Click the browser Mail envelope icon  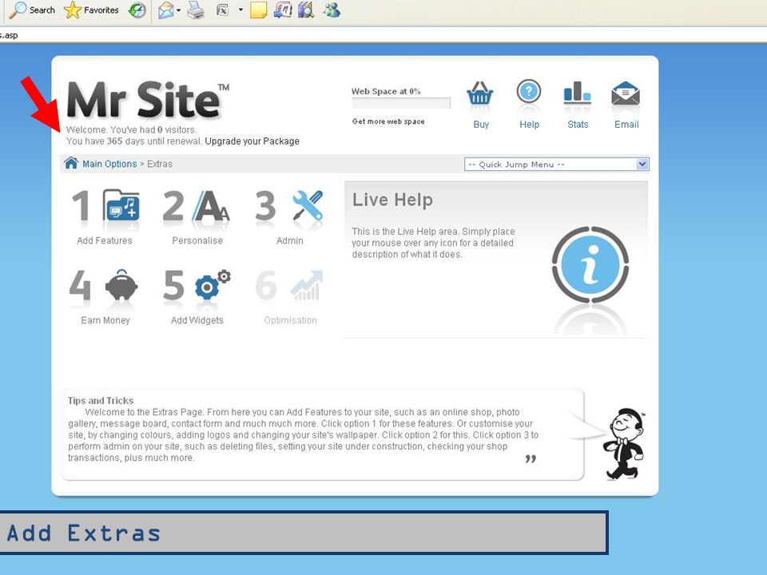(x=166, y=10)
